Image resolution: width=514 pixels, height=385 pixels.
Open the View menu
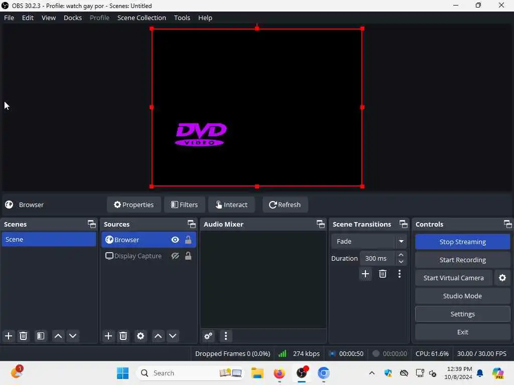click(x=49, y=18)
